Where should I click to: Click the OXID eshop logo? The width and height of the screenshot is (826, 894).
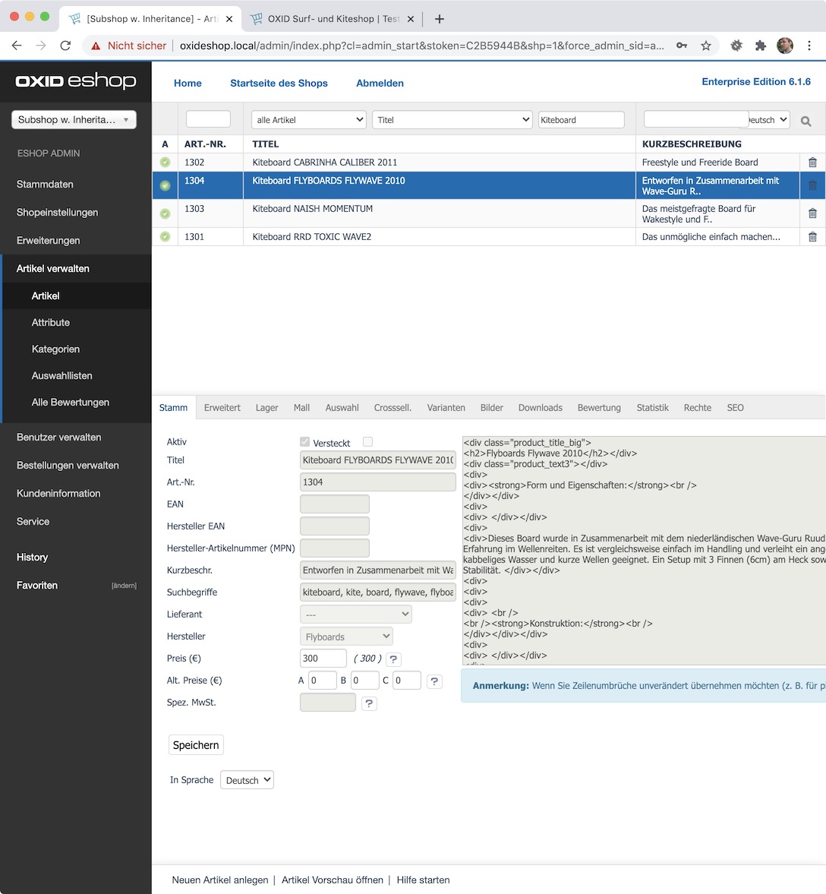pyautogui.click(x=76, y=81)
